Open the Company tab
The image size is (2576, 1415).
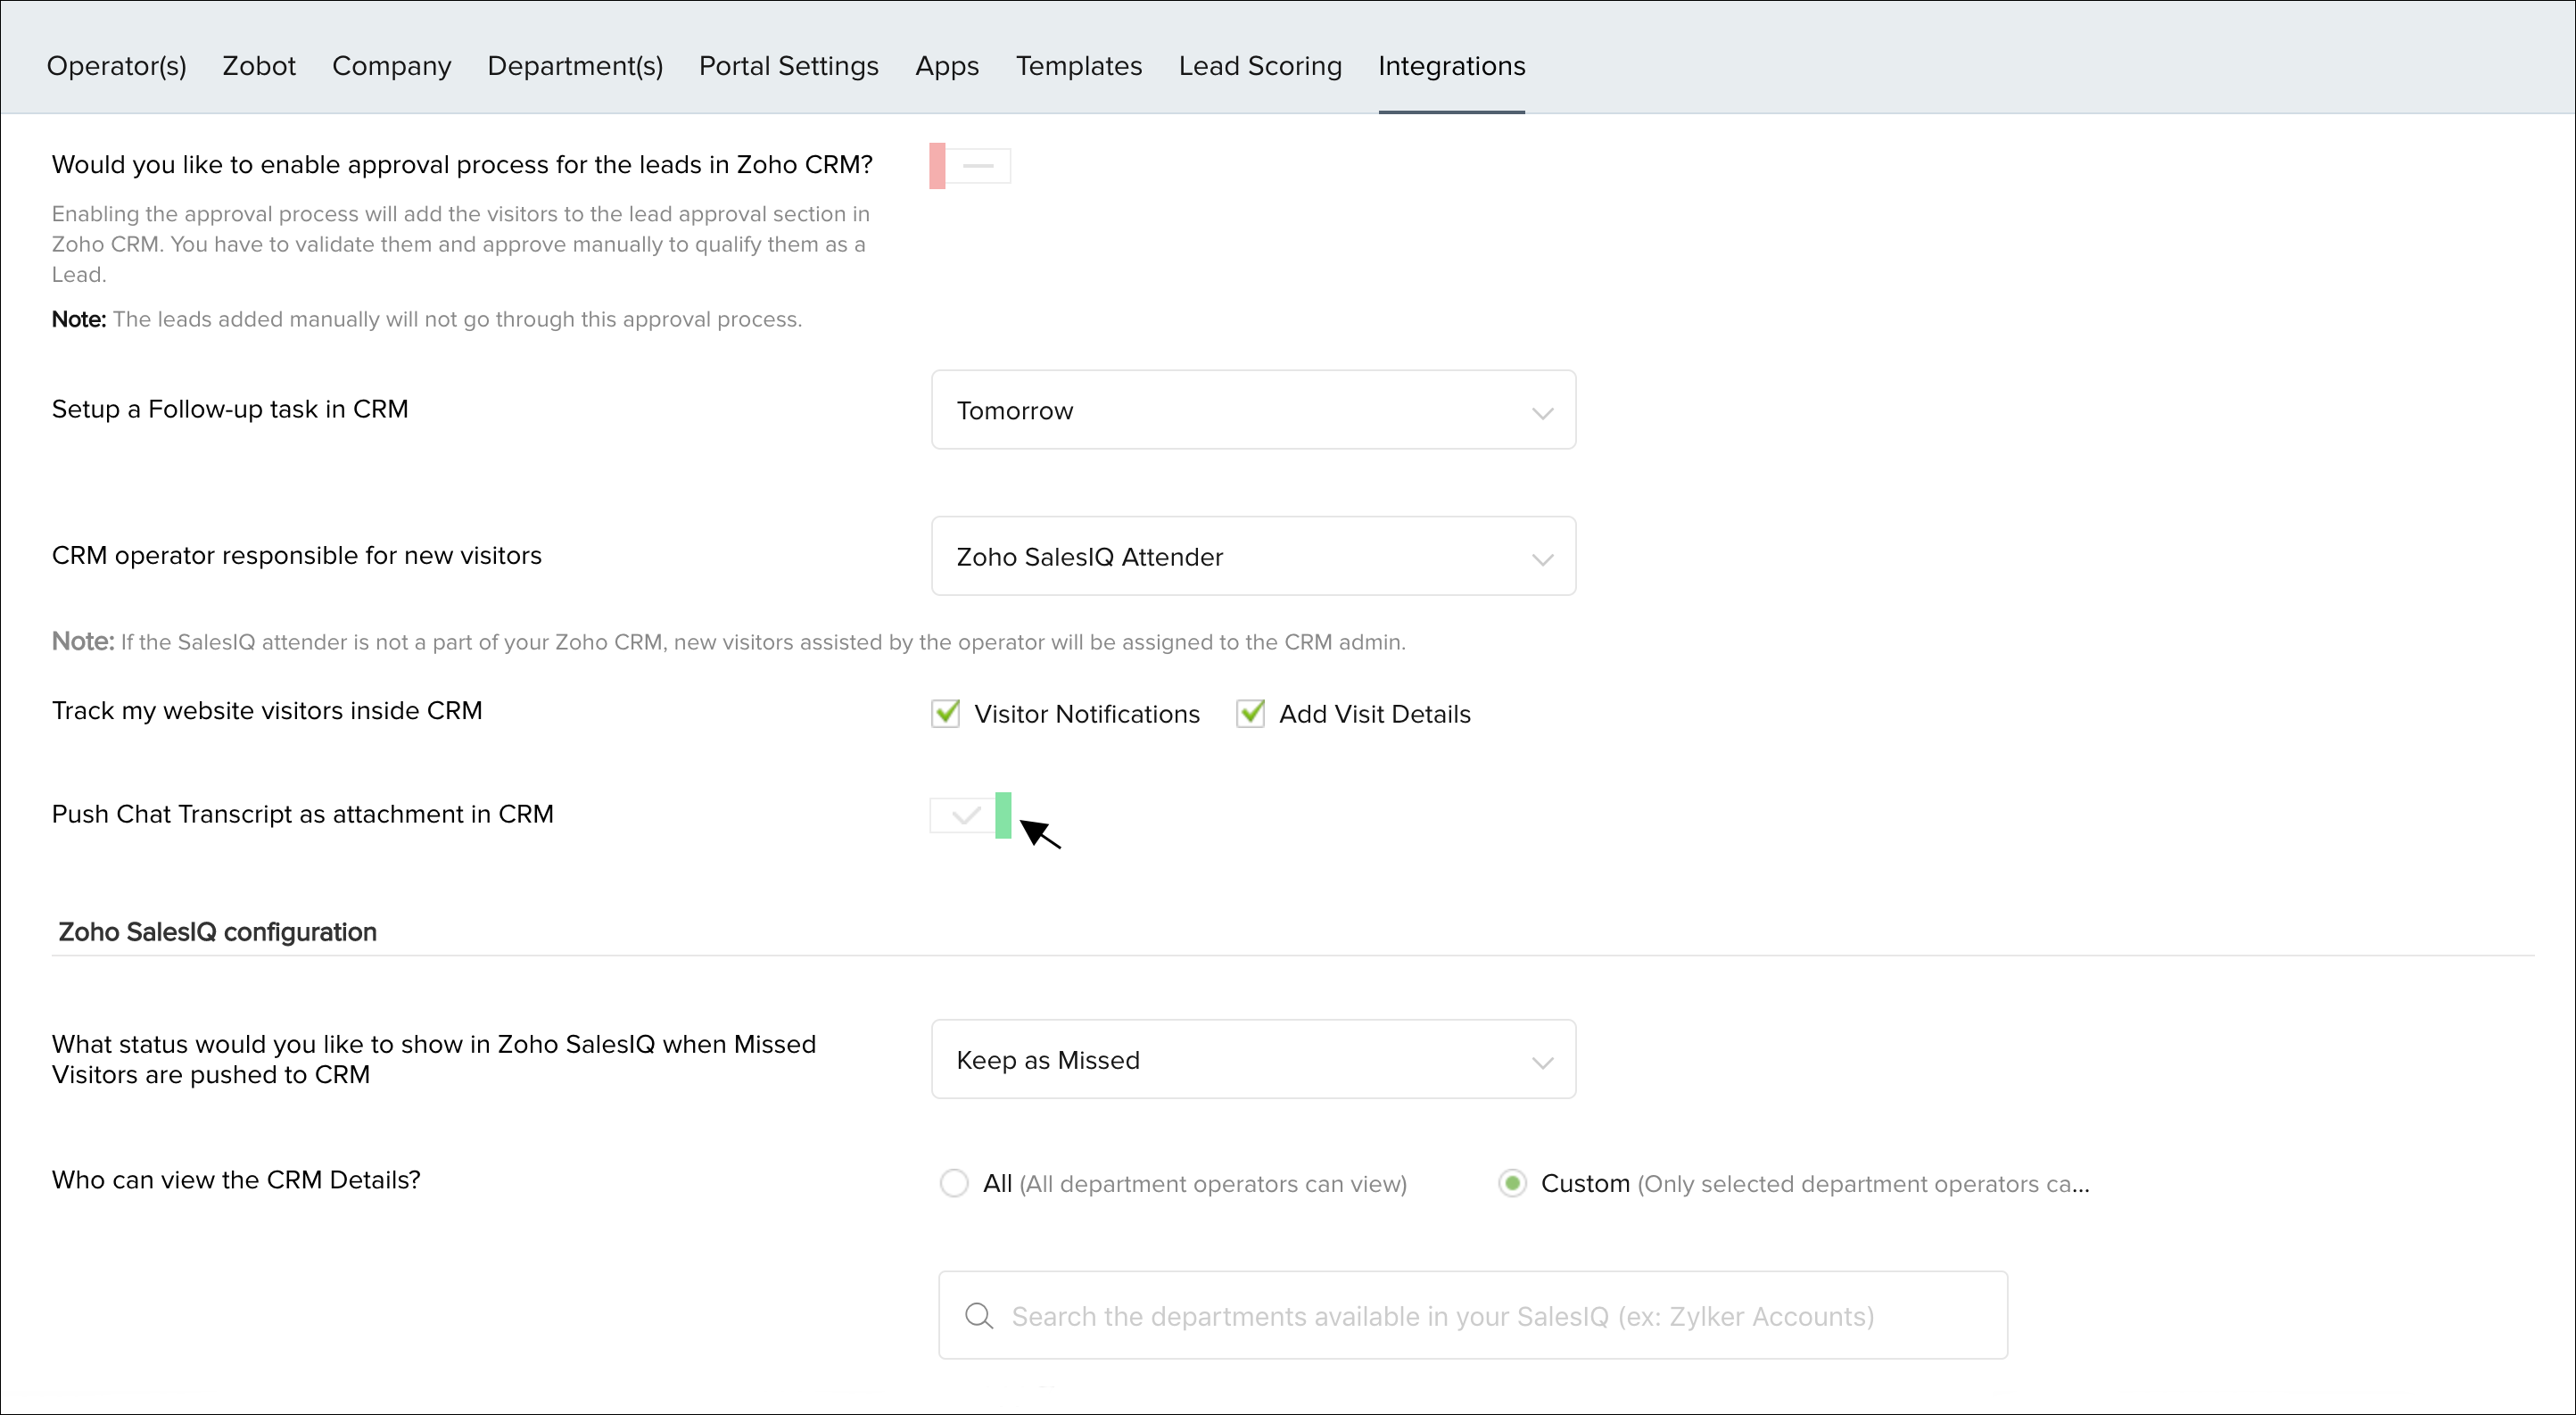click(391, 66)
